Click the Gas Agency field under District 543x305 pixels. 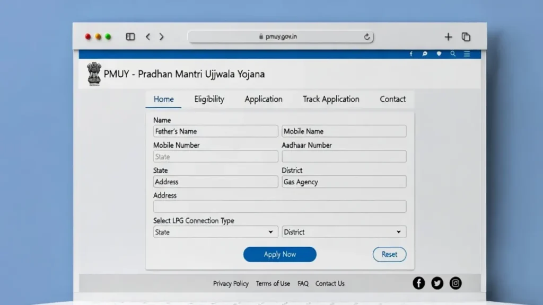coord(344,182)
